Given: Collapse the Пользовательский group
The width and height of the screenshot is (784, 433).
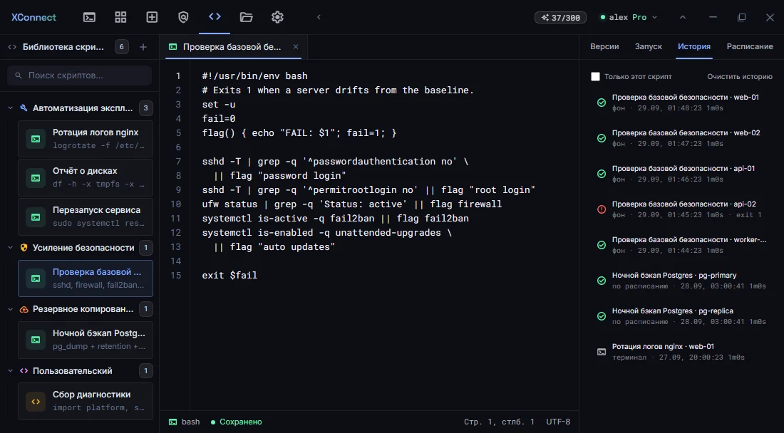Looking at the screenshot, I should (11, 371).
